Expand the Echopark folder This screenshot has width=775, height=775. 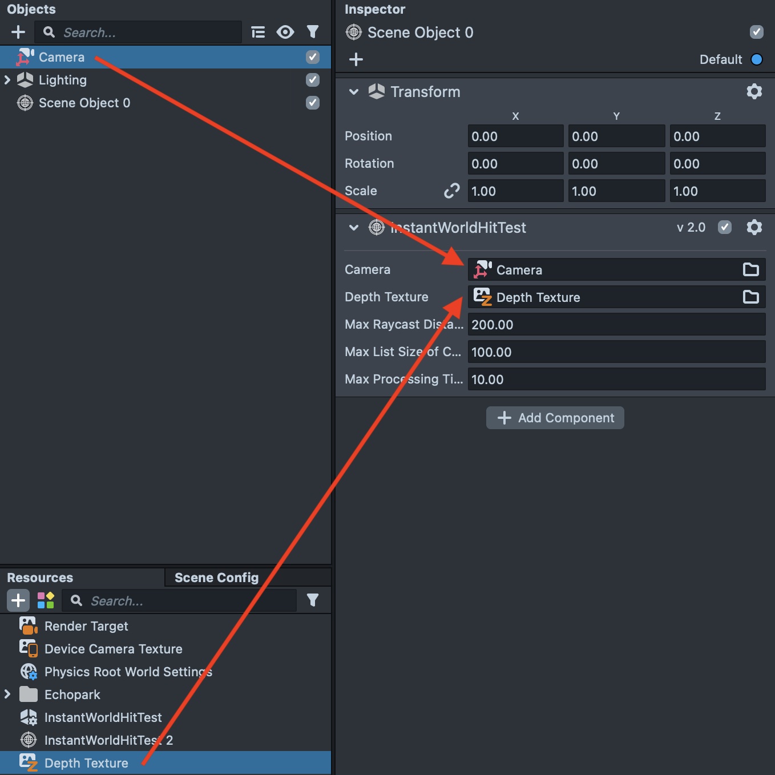click(7, 694)
